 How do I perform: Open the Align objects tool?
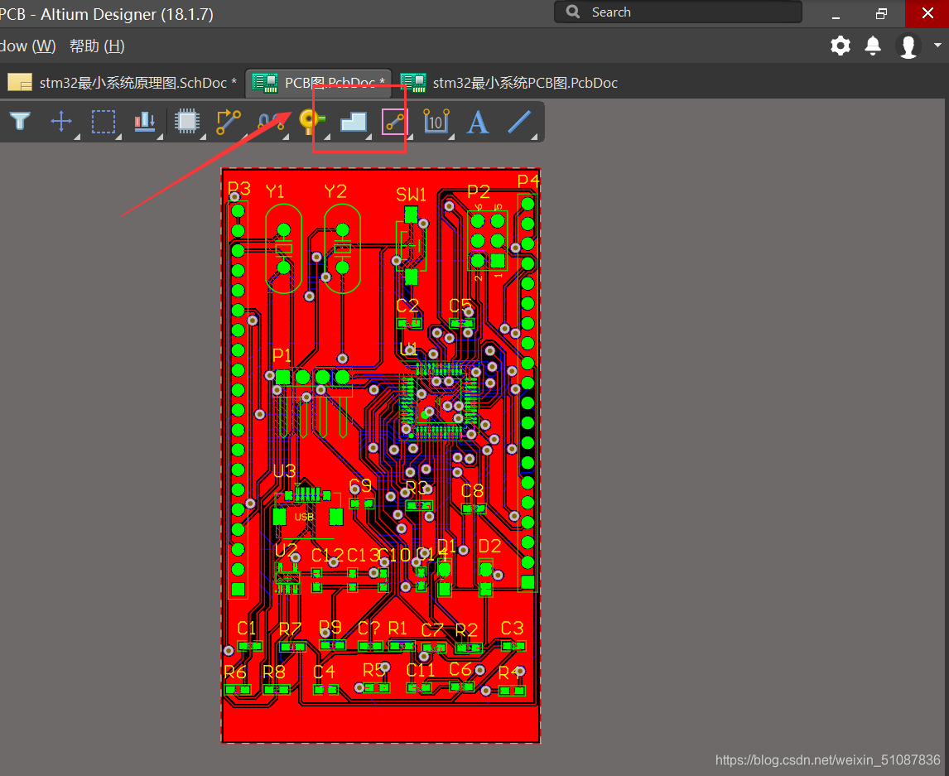(145, 122)
